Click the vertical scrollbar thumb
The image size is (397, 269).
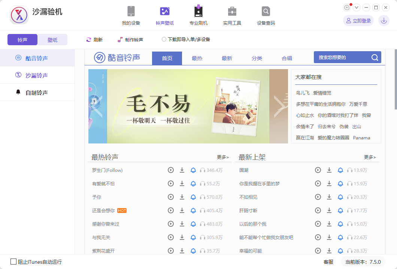(396, 79)
